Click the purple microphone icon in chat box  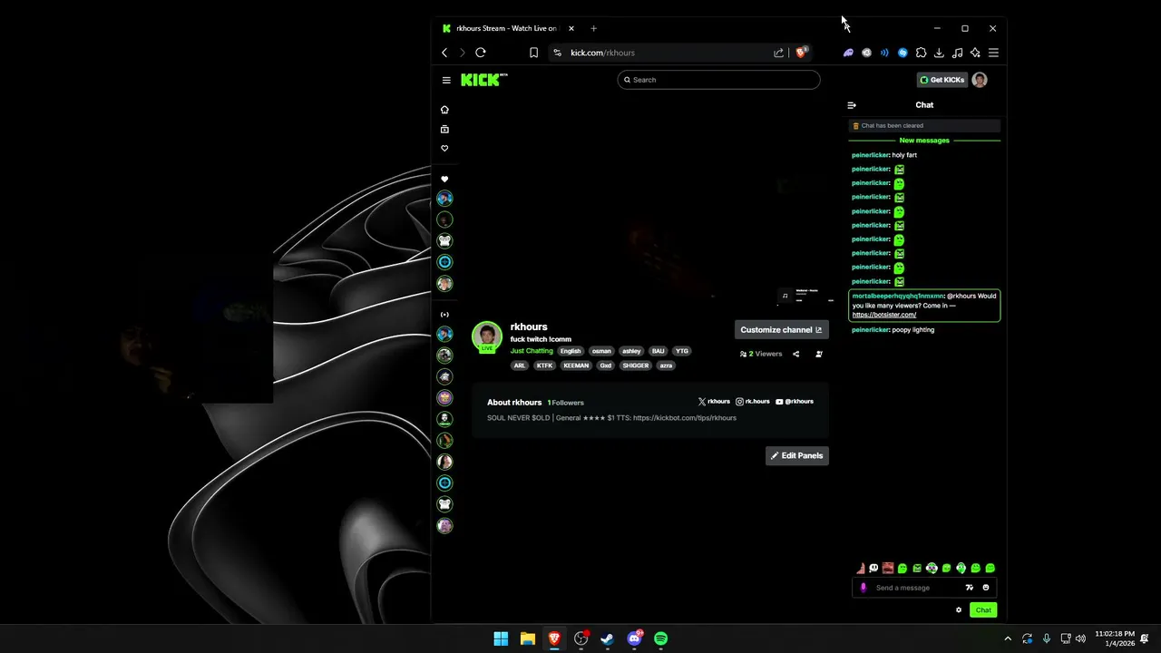863,588
